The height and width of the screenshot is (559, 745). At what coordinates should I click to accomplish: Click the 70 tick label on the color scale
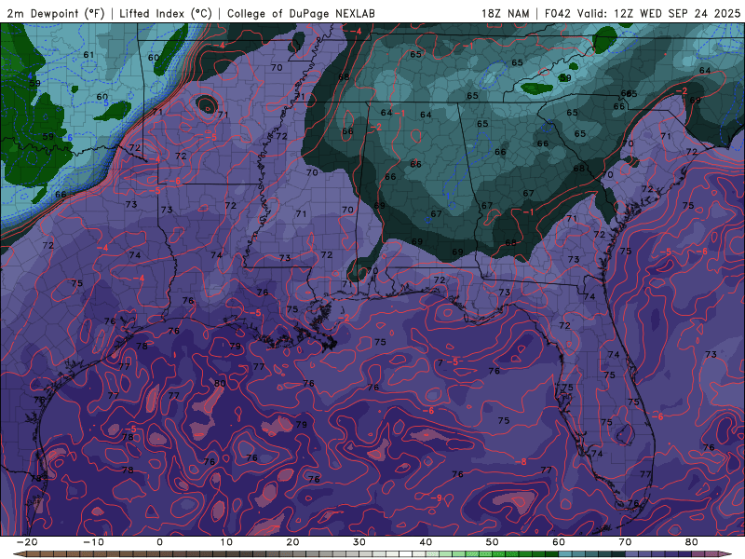coord(625,542)
